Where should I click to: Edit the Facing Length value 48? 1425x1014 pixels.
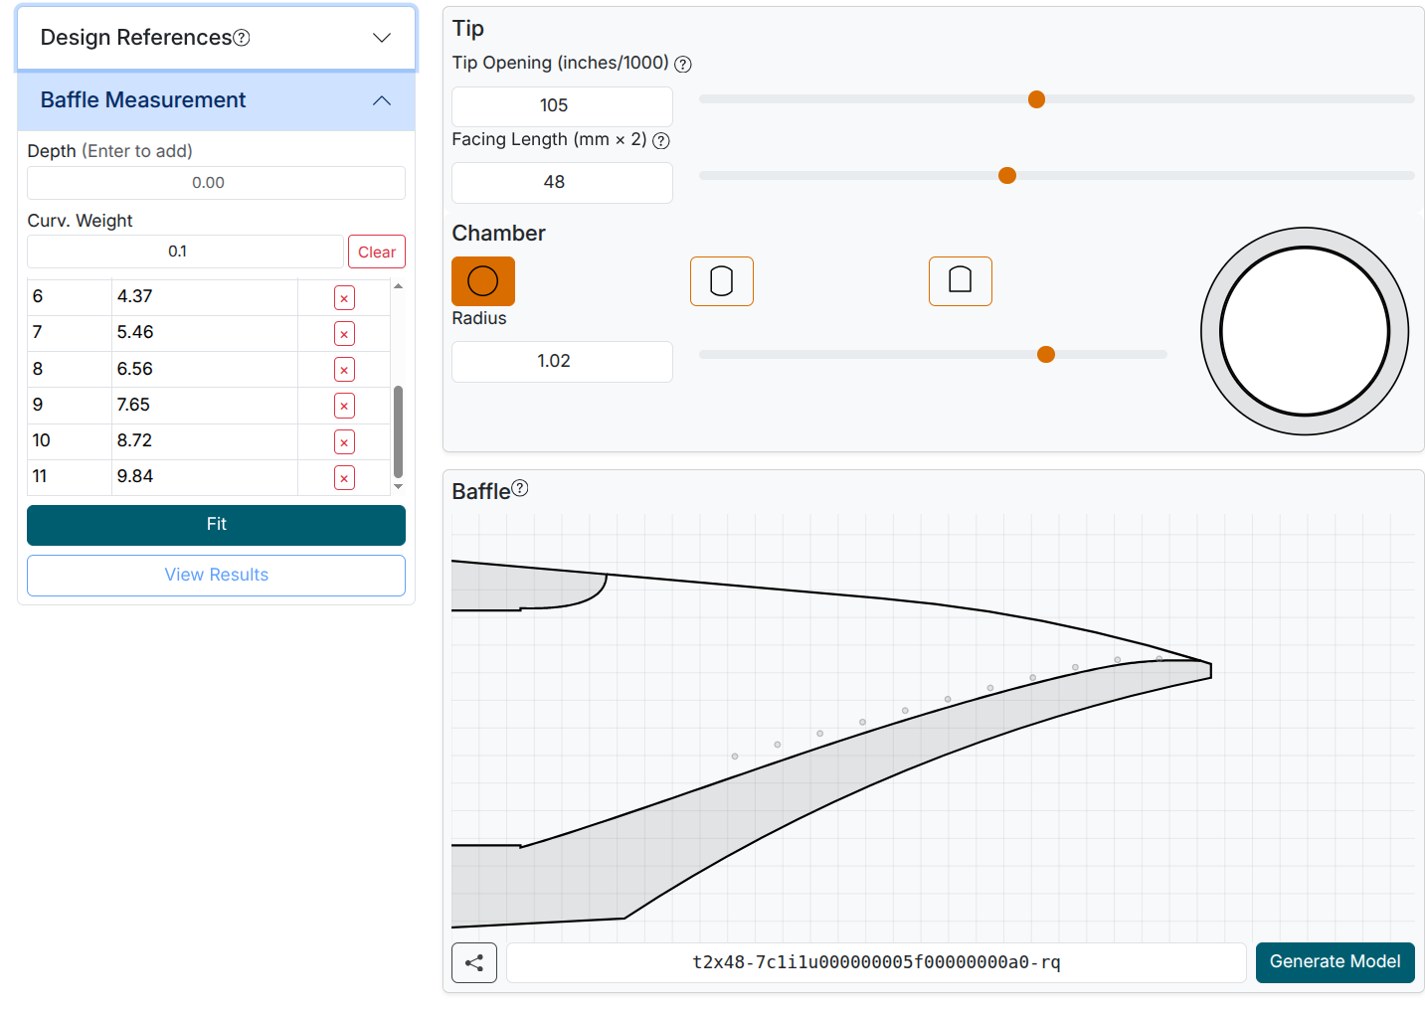(x=562, y=183)
